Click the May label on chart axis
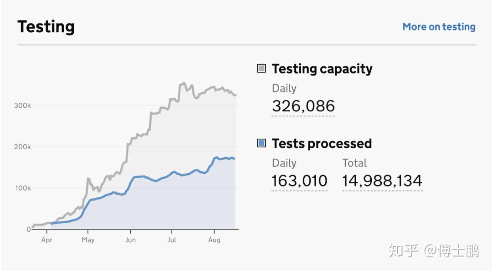The width and height of the screenshot is (492, 271). pos(88,240)
